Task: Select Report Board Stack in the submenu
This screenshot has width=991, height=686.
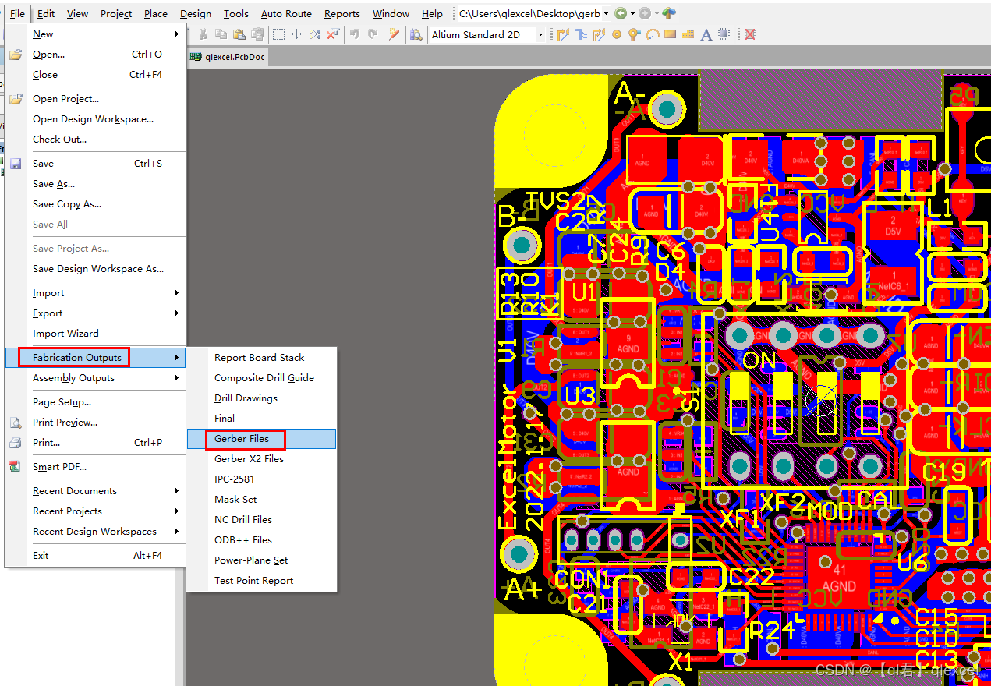Action: 261,358
